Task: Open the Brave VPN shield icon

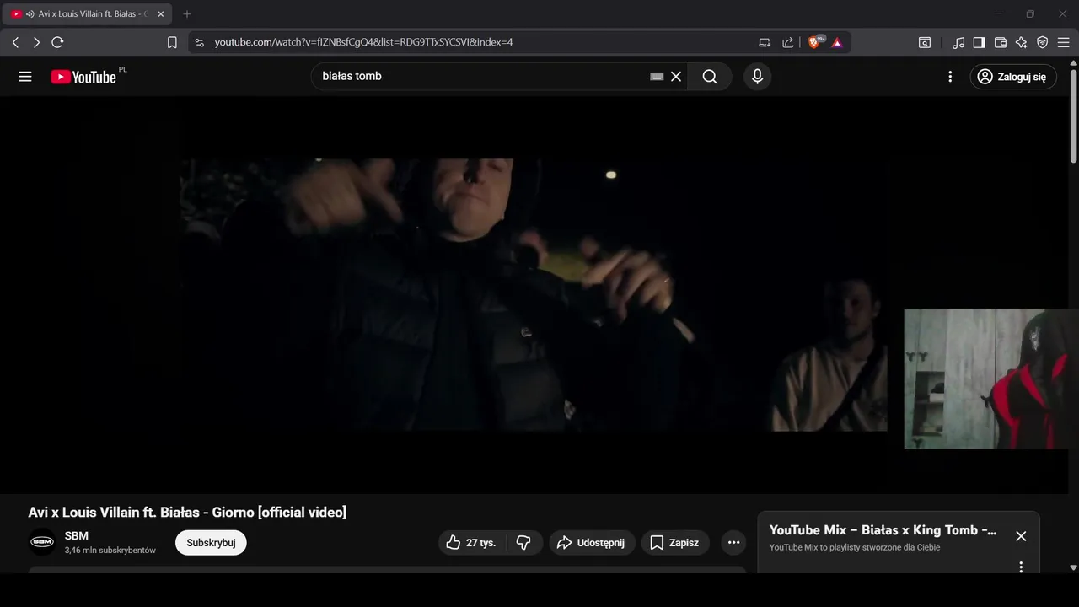Action: point(1043,42)
